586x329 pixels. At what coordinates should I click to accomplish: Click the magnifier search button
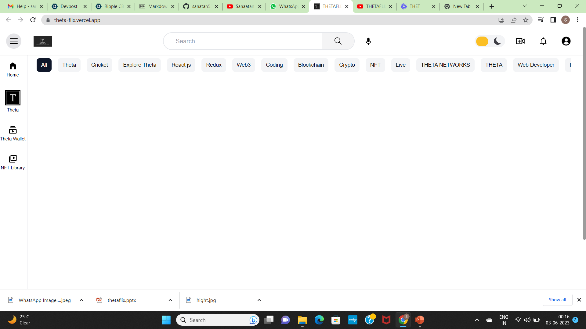click(x=338, y=41)
